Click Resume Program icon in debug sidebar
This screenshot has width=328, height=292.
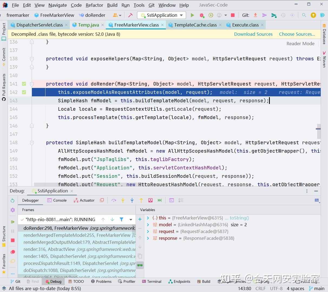click(x=12, y=222)
